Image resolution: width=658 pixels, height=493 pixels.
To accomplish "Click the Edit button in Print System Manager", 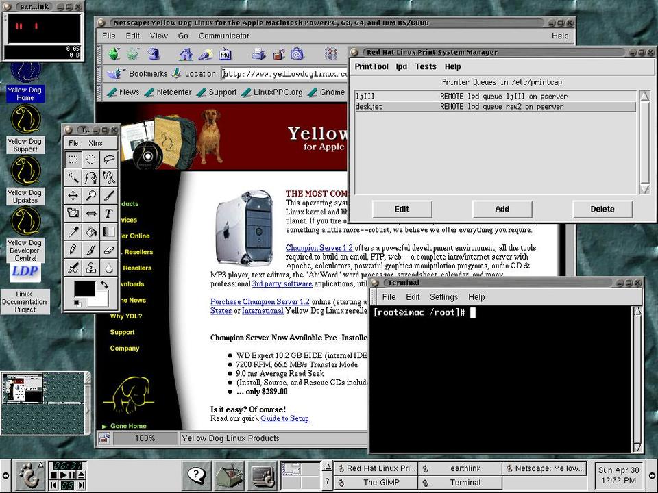I will click(x=402, y=209).
